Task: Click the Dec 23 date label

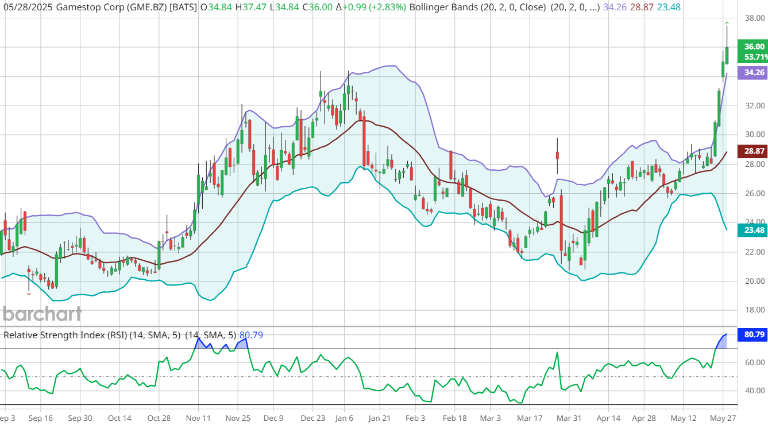Action: [x=313, y=418]
